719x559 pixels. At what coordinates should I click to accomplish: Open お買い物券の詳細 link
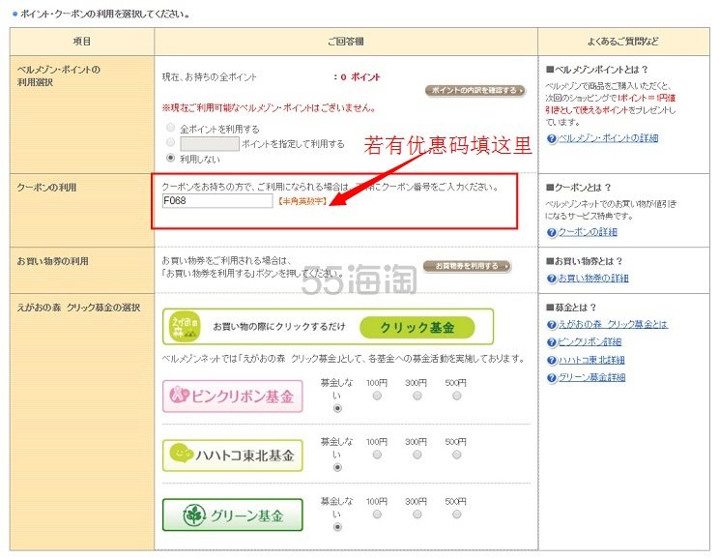click(593, 279)
